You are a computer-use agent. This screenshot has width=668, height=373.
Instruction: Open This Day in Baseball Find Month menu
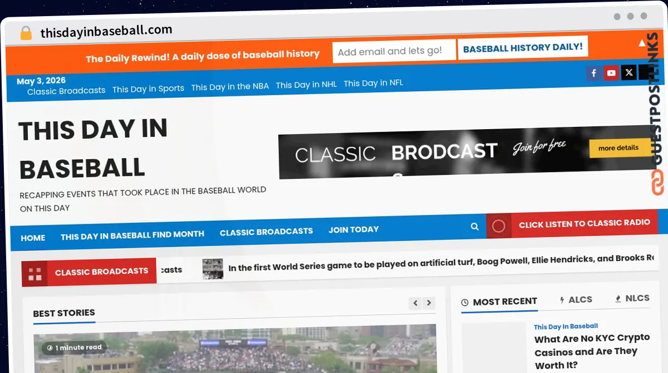(132, 235)
